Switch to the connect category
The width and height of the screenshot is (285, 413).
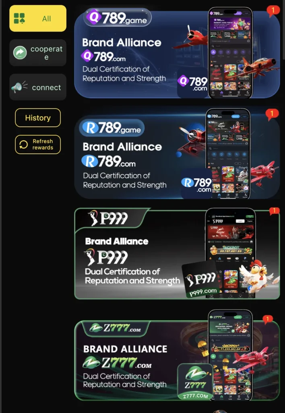tap(38, 87)
